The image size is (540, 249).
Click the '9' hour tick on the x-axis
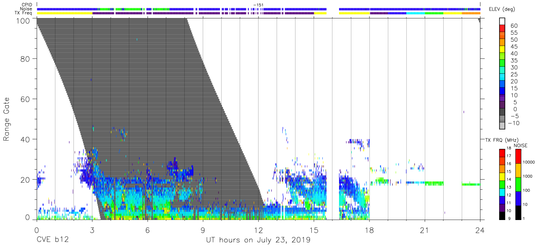203,230
